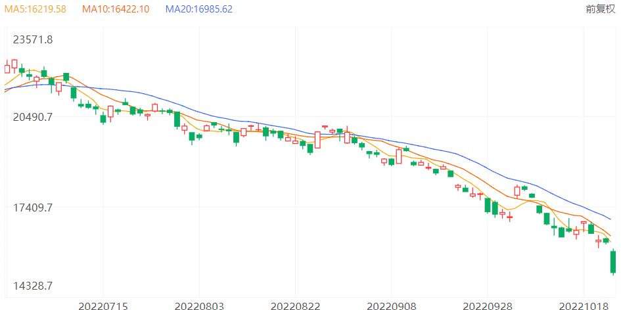Click the 14328.7 price axis label
Viewport: 621px width, 310px height.
[33, 286]
